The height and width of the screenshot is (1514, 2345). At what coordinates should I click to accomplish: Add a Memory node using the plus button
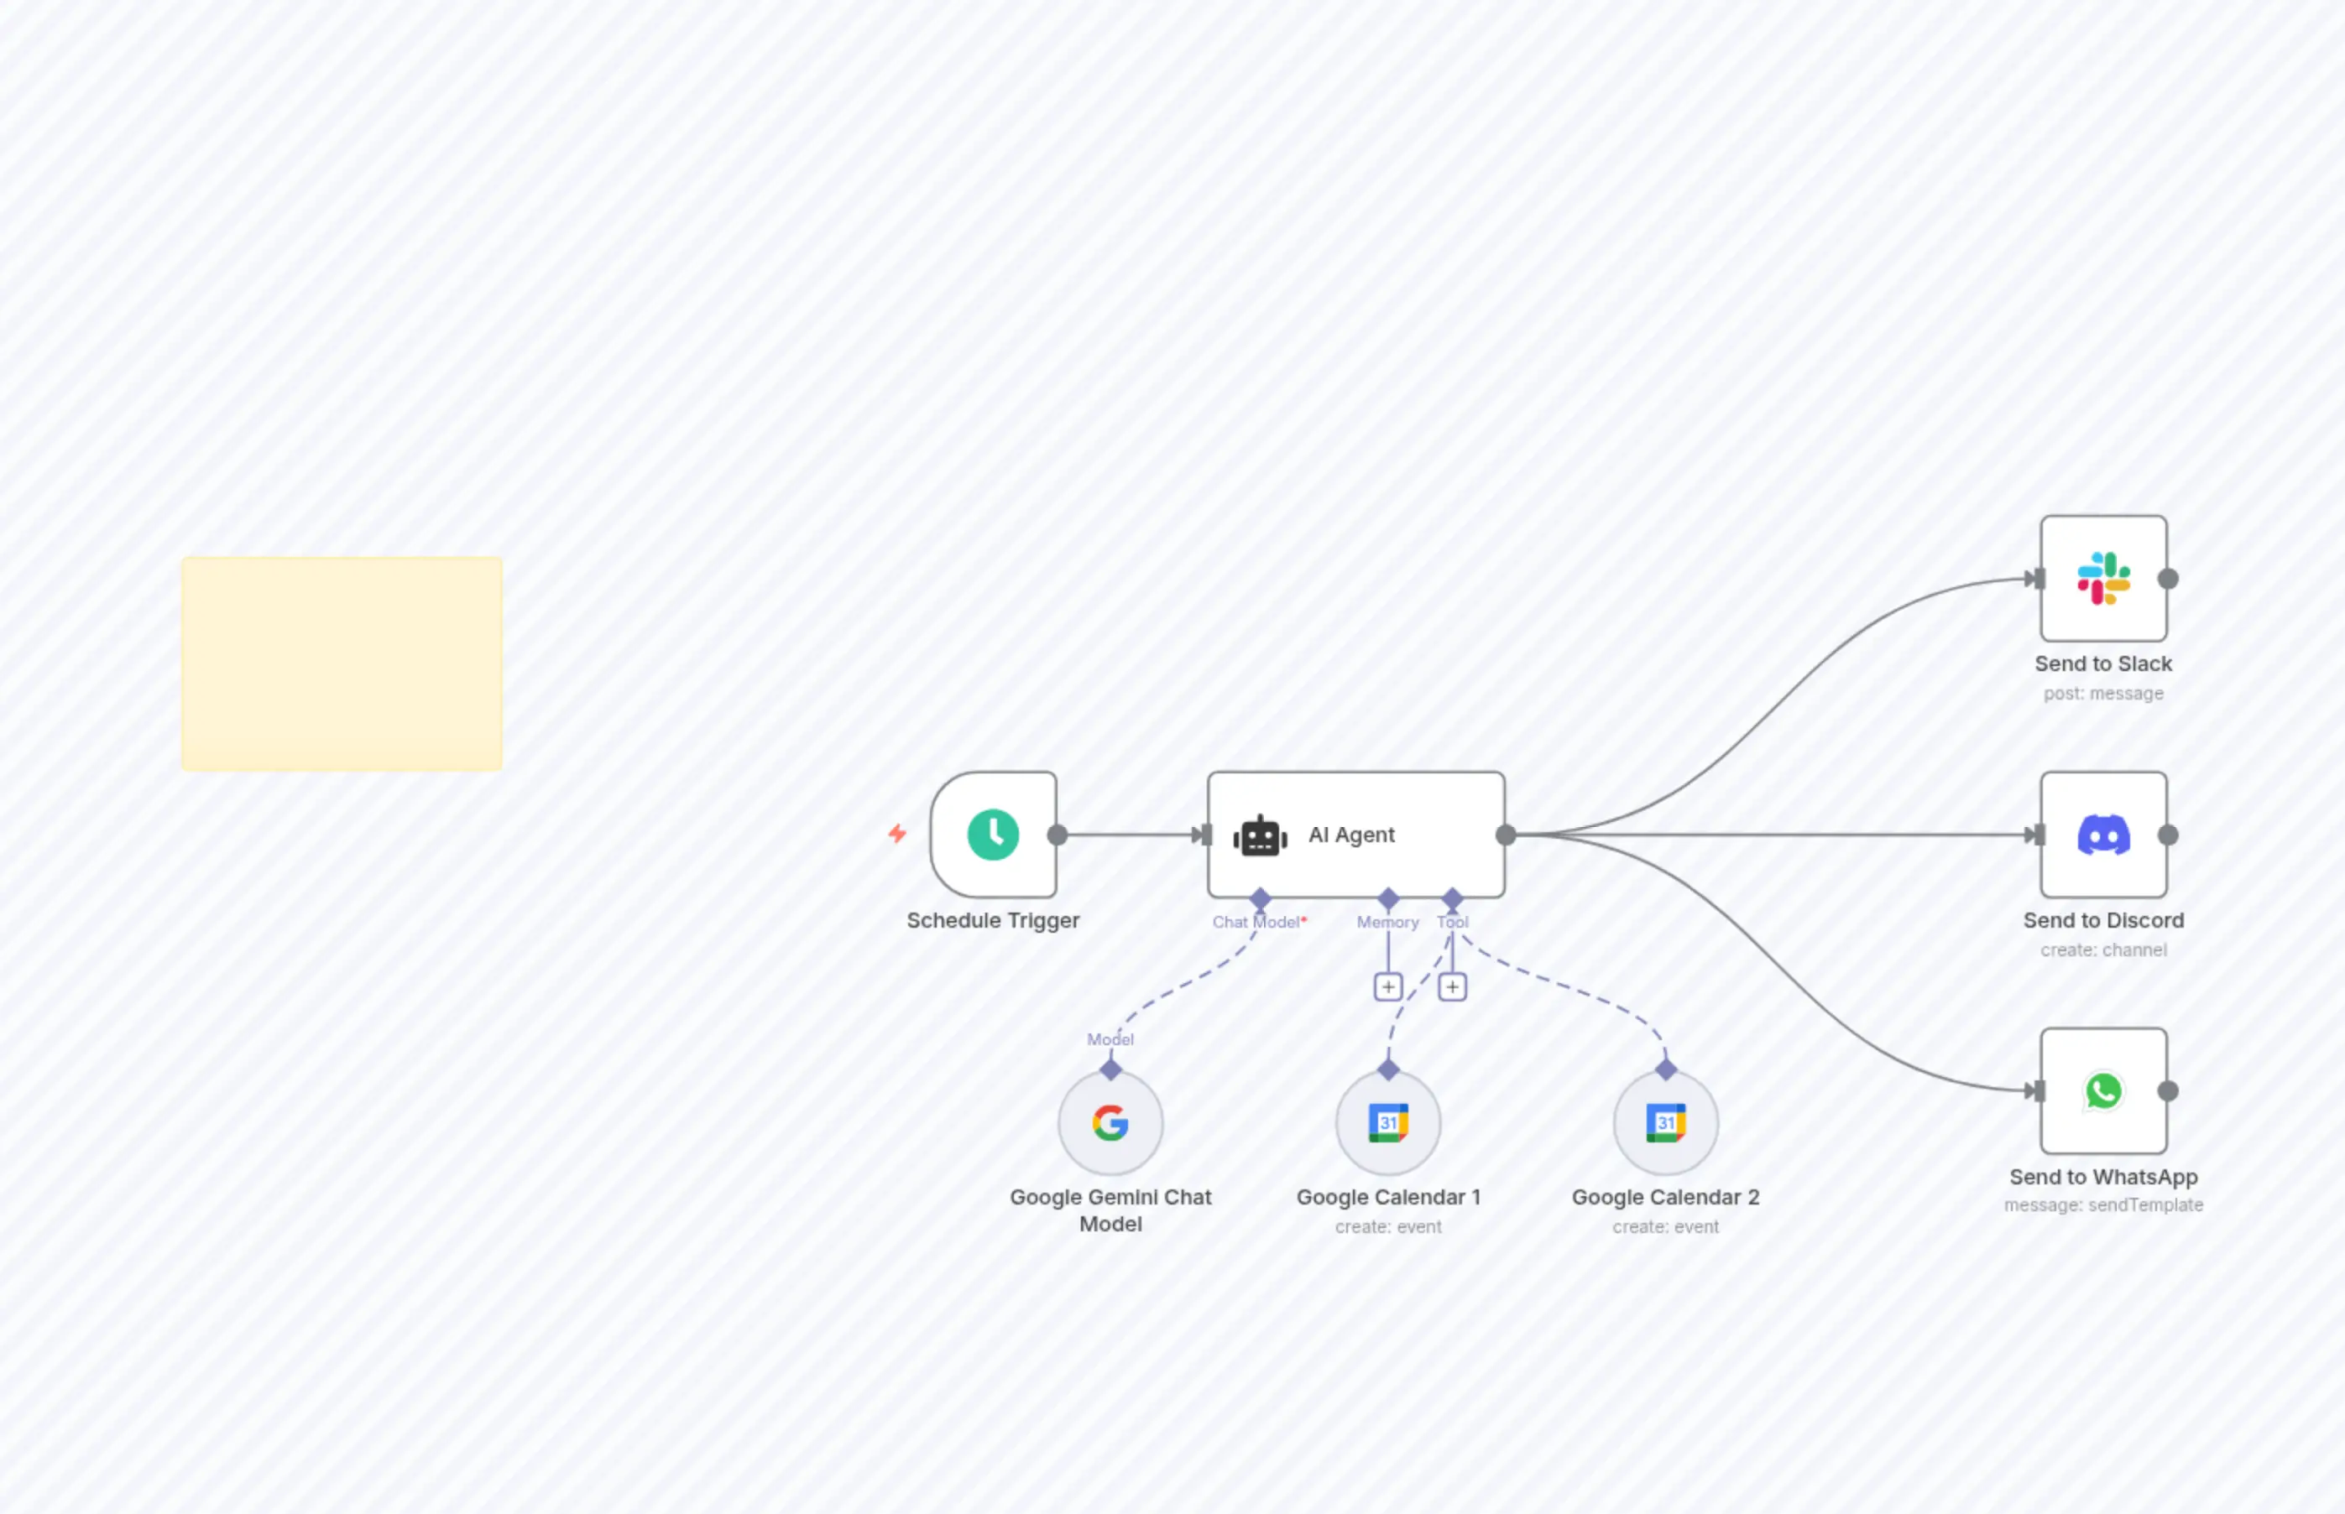[1388, 986]
